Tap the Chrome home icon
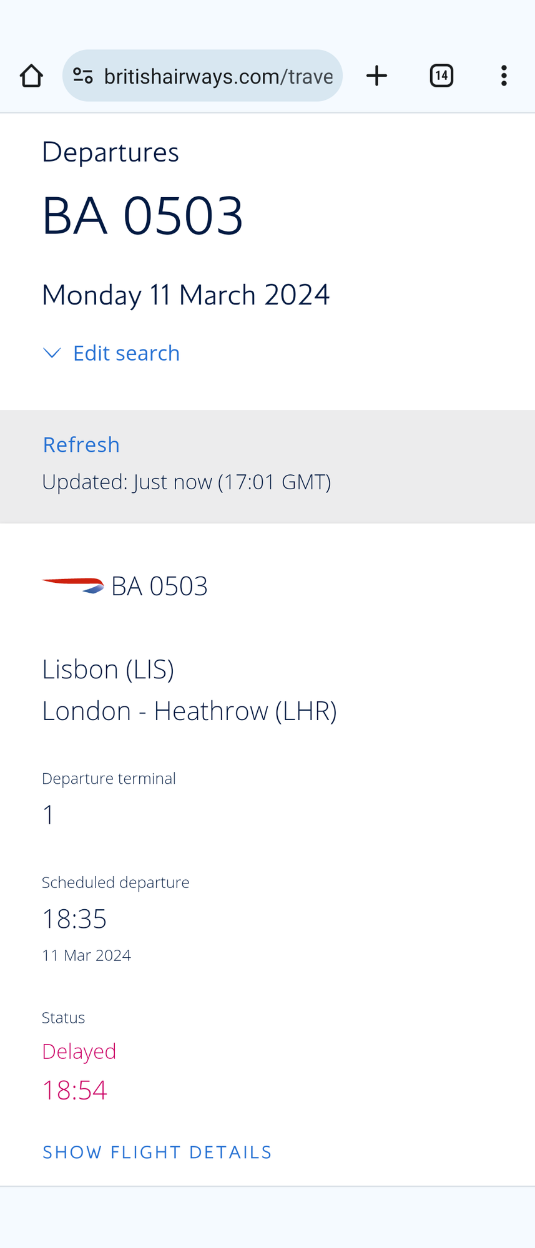Image resolution: width=535 pixels, height=1248 pixels. 31,76
